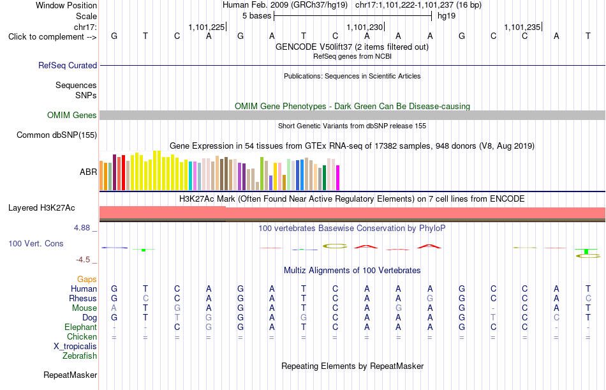This screenshot has width=606, height=390.
Task: Click the Human alignment row label
Action: pos(84,289)
